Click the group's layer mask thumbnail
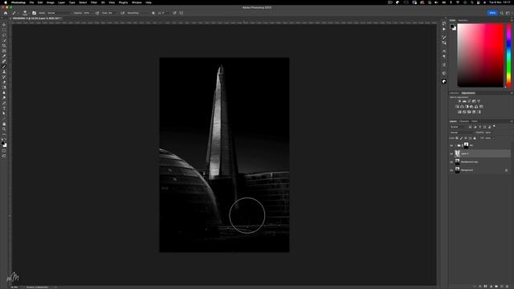The height and width of the screenshot is (289, 514). [466, 145]
